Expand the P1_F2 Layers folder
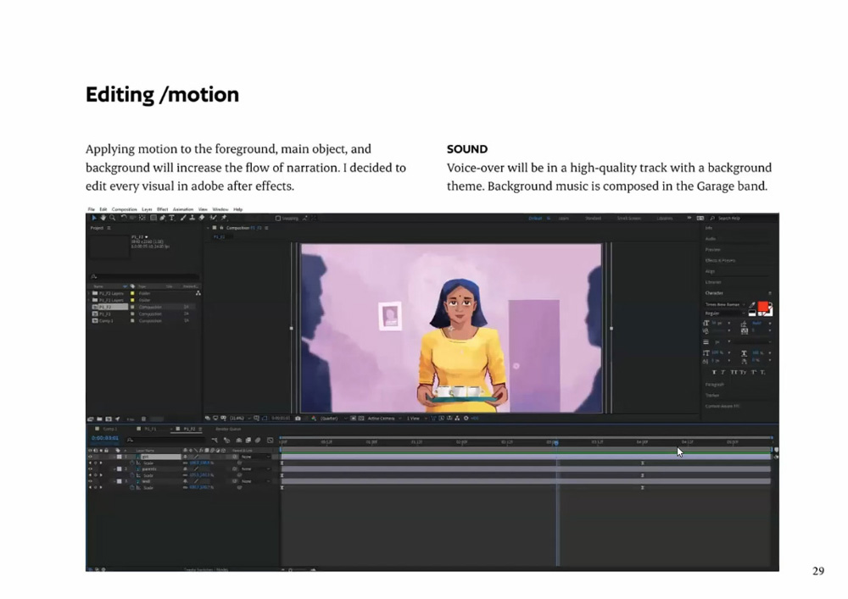Image resolution: width=848 pixels, height=599 pixels. pos(90,293)
